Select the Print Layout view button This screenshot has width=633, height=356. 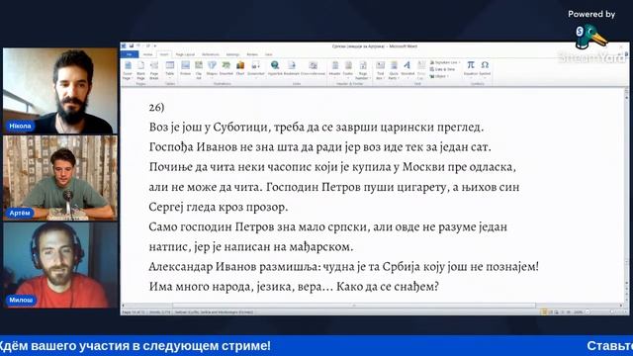(544, 312)
